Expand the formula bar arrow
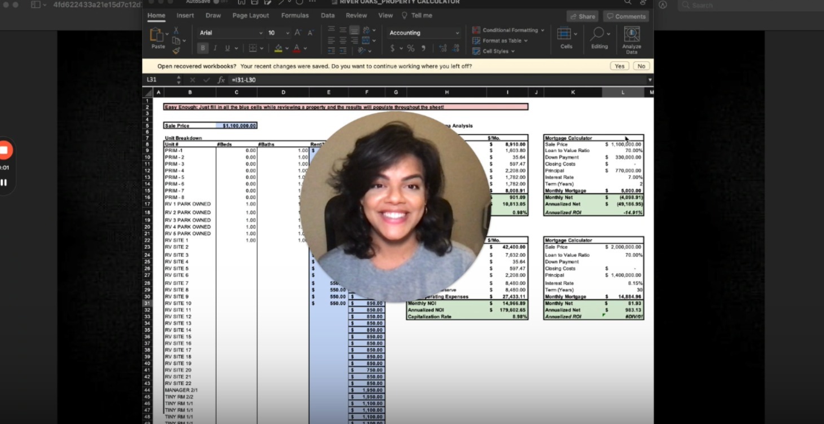Image resolution: width=824 pixels, height=424 pixels. click(x=650, y=80)
